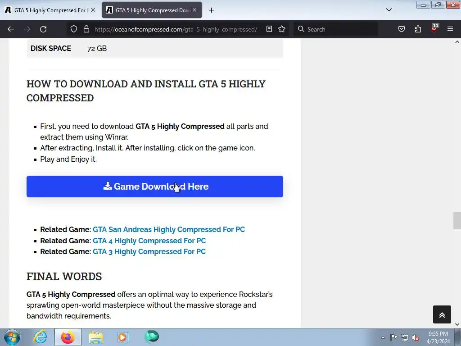Image resolution: width=461 pixels, height=346 pixels.
Task: Open the Windows Start menu
Action: click(12, 337)
